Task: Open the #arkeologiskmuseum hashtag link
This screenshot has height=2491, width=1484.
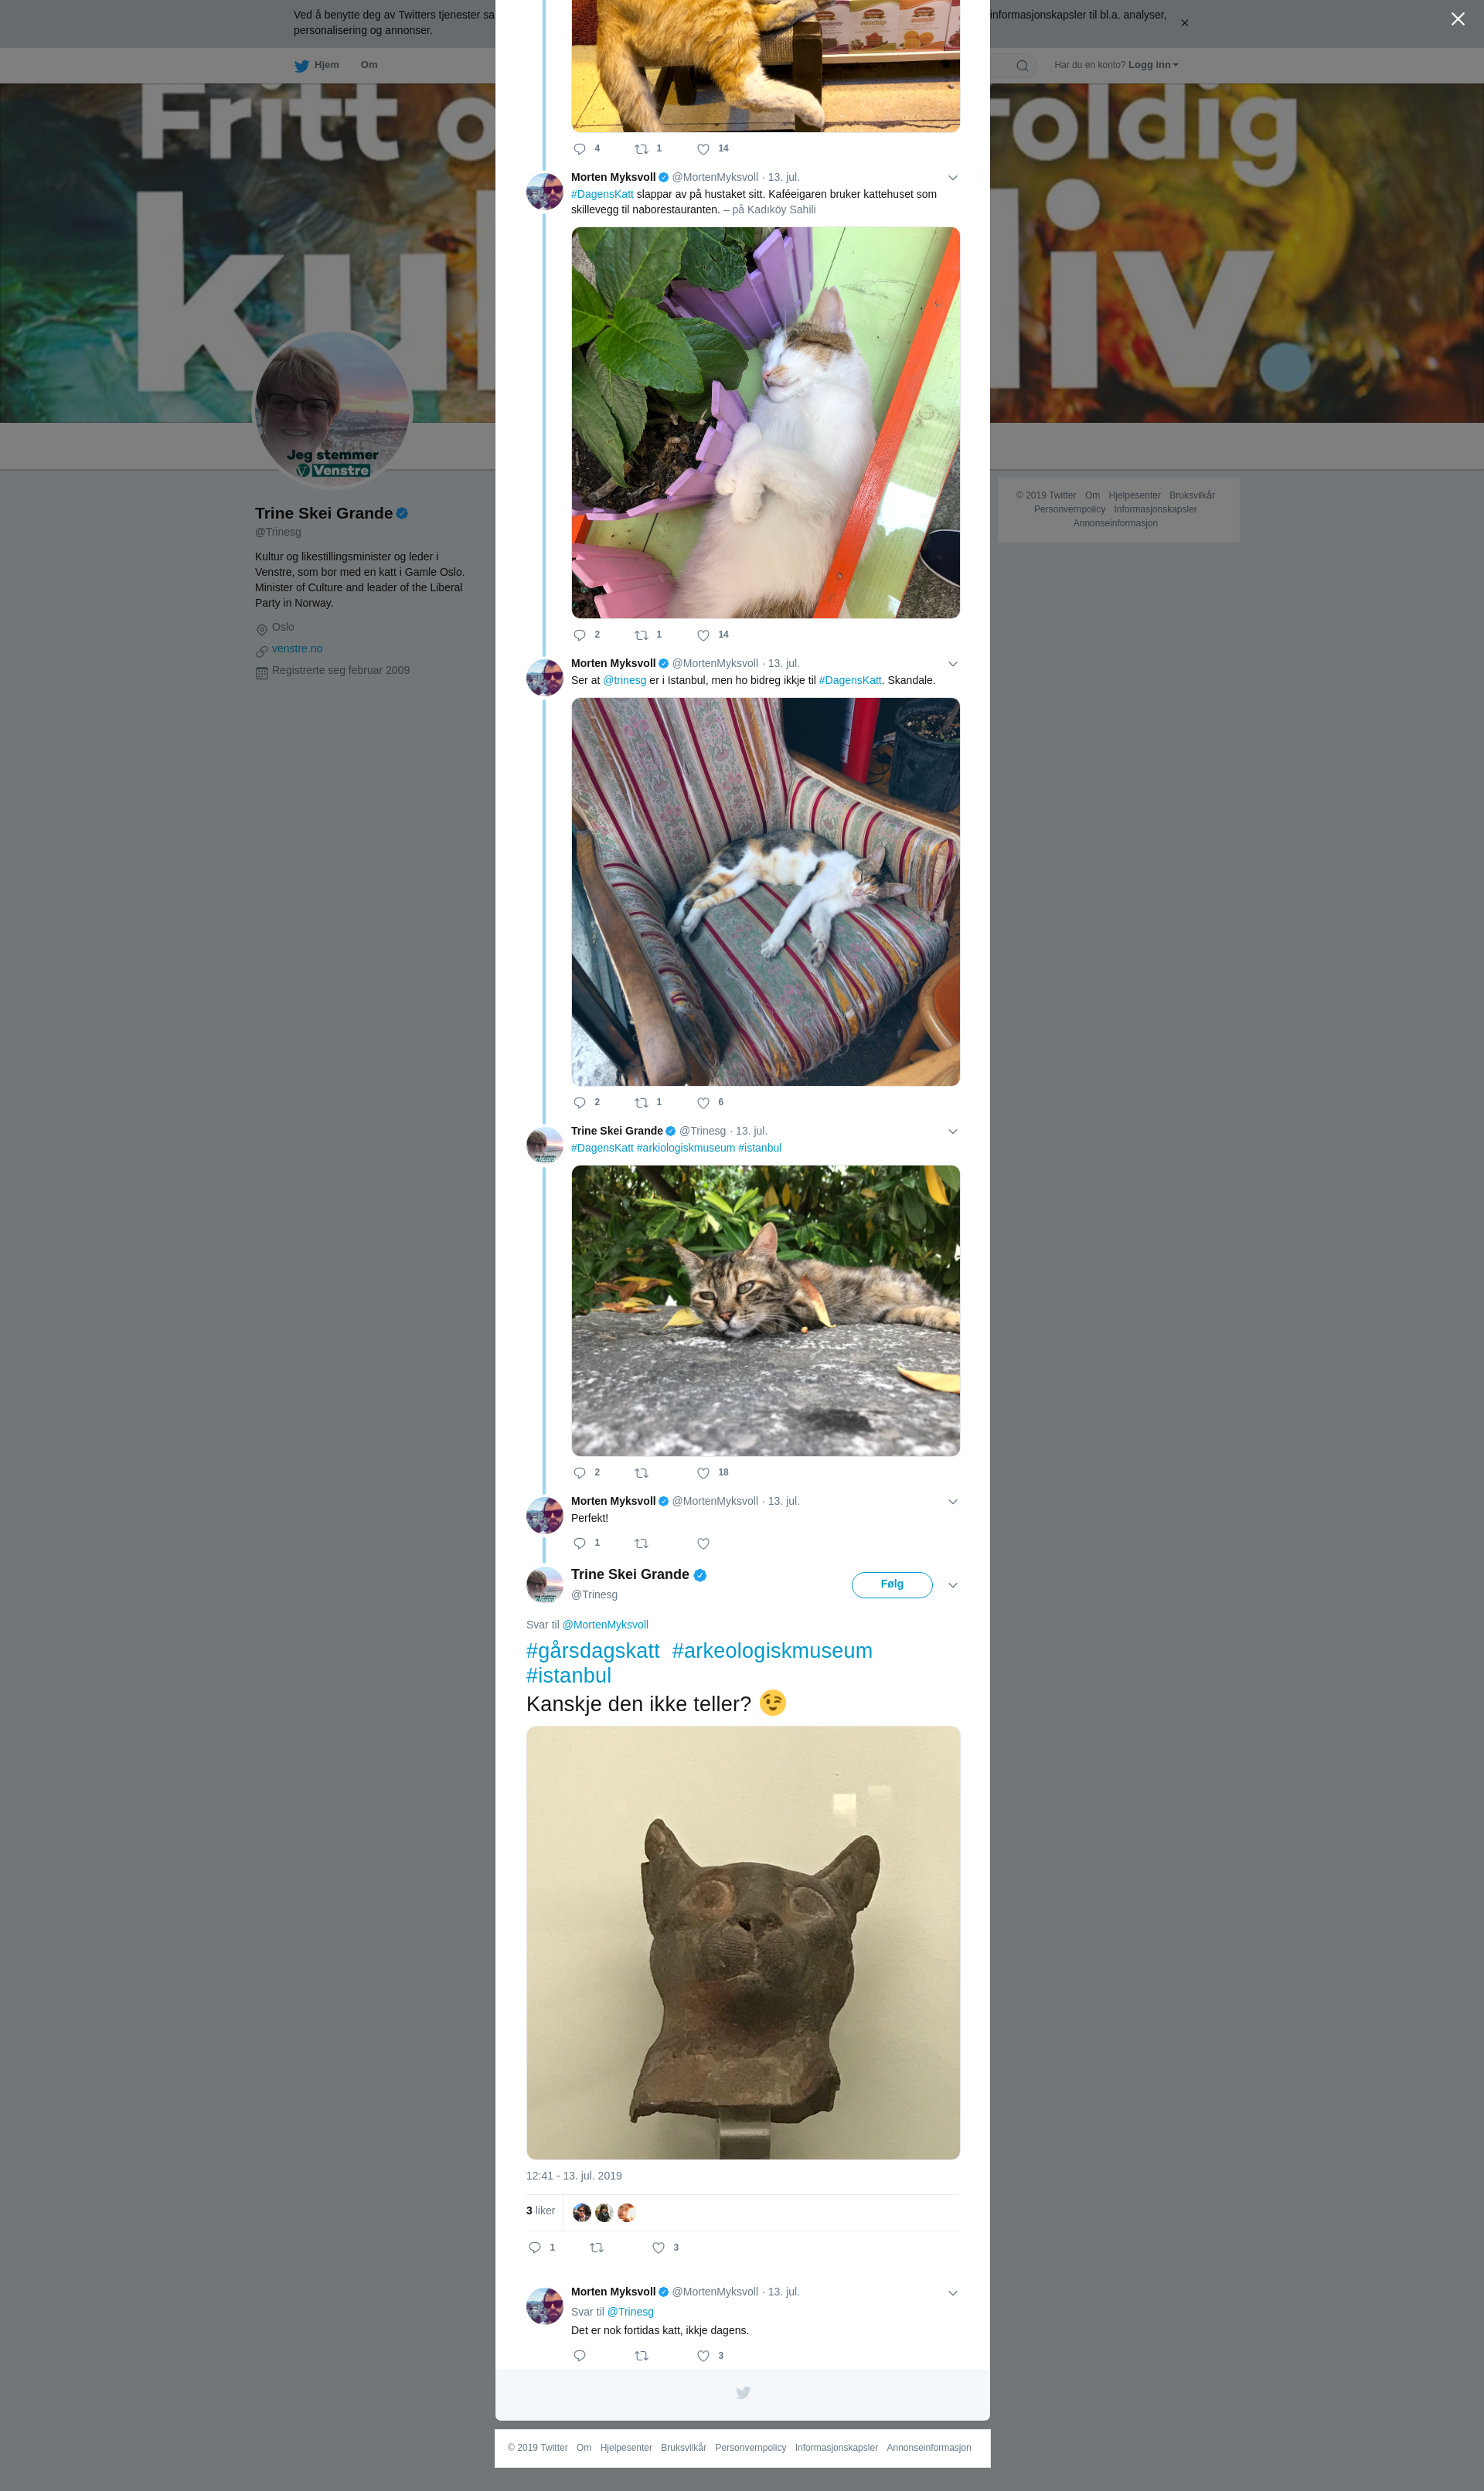Action: (x=772, y=1651)
